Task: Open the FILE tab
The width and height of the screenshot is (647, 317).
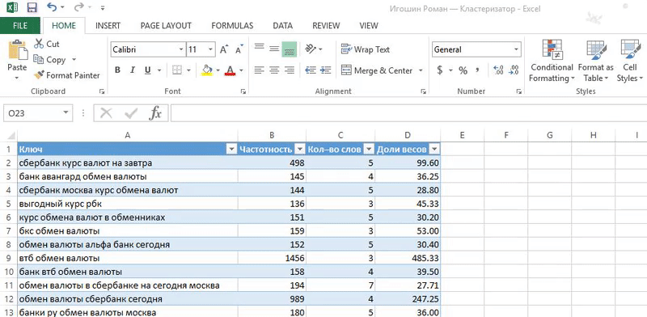Action: click(19, 26)
